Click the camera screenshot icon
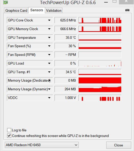The height and width of the screenshot is (151, 134). pos(127,10)
